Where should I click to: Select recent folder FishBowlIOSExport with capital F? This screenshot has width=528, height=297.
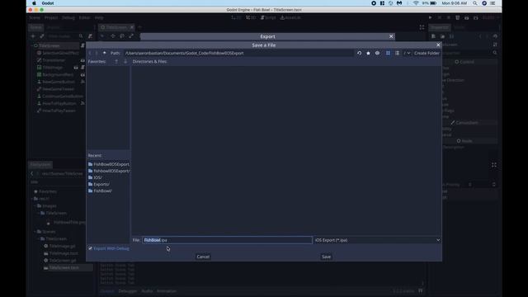[108, 164]
